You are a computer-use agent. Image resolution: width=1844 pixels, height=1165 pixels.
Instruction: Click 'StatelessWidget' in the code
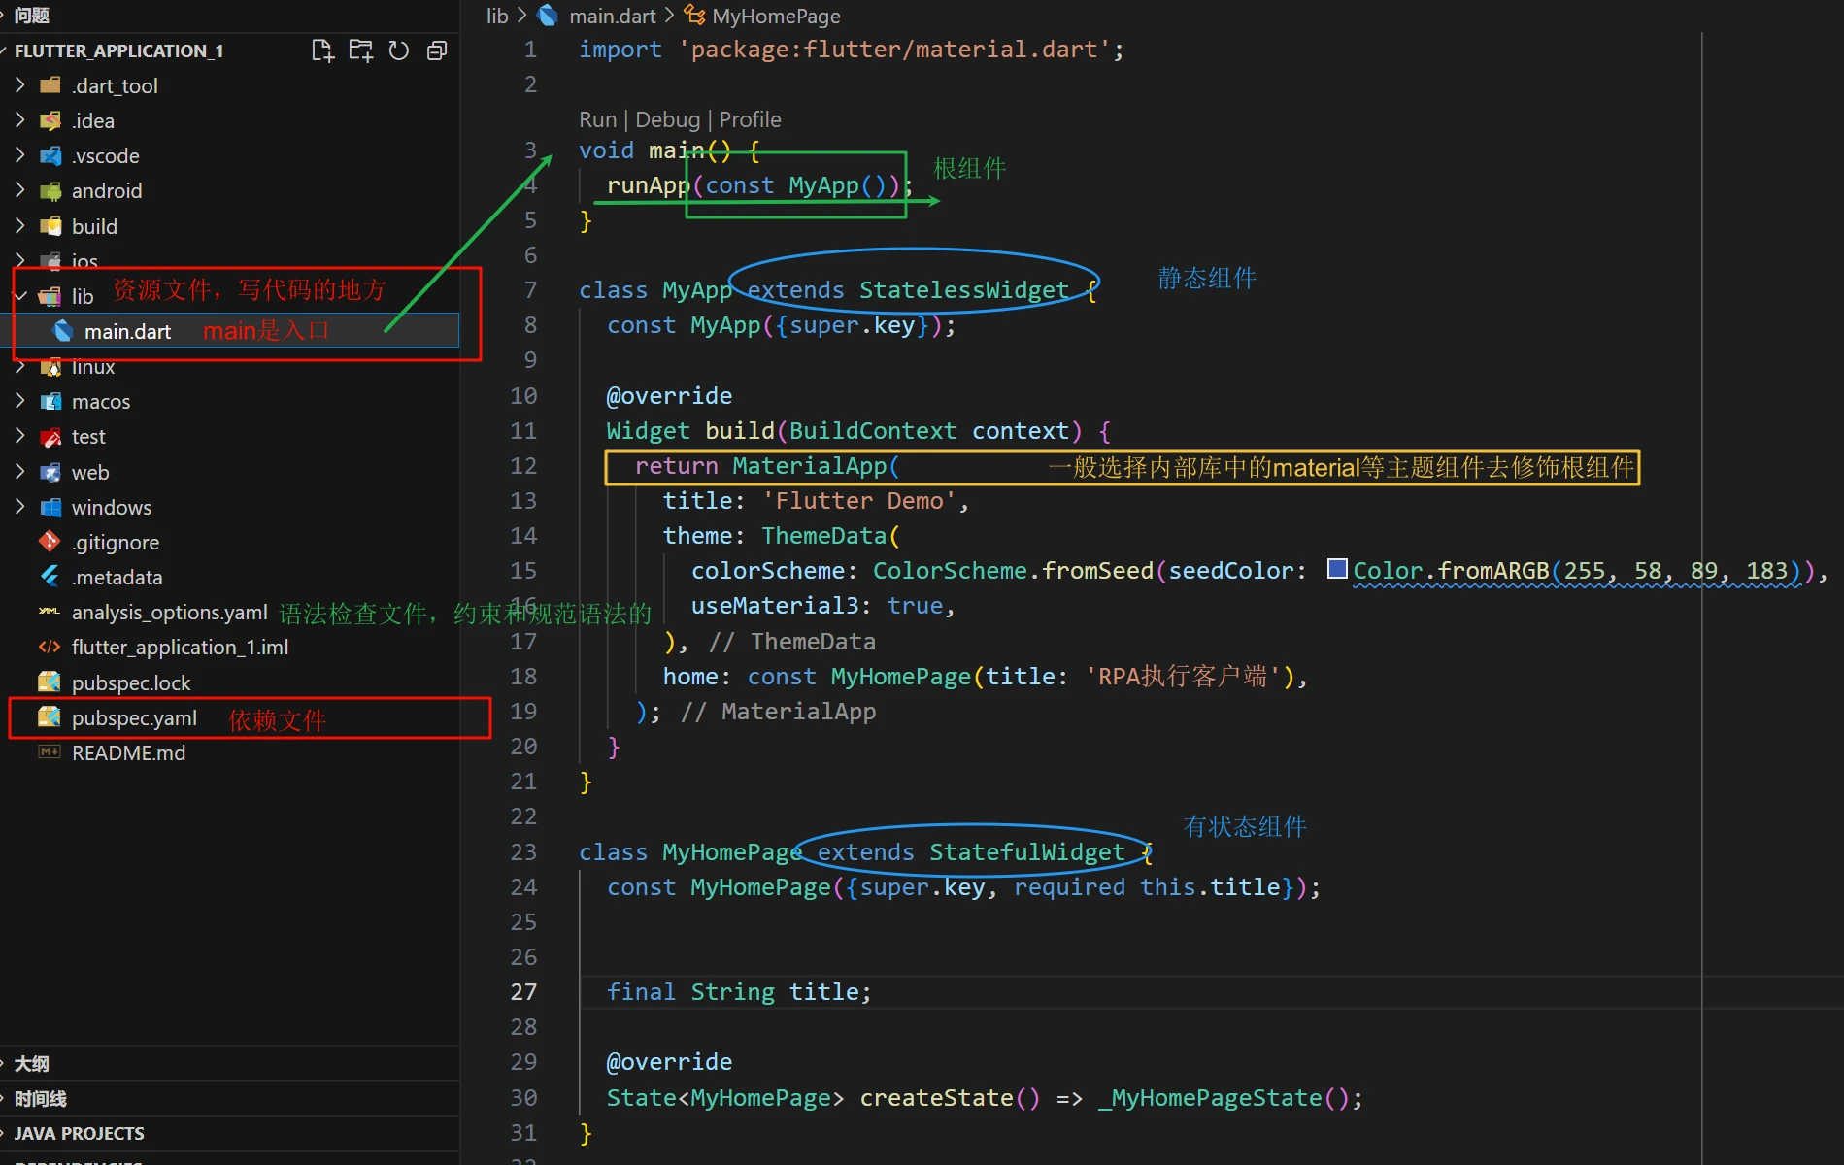963,290
